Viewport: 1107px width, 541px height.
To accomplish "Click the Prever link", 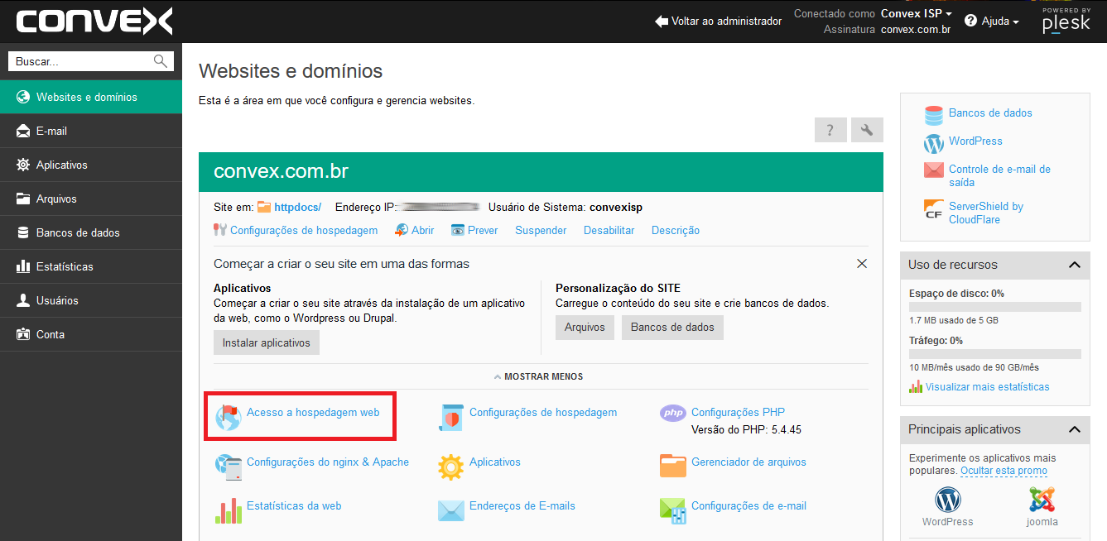I will pos(483,231).
